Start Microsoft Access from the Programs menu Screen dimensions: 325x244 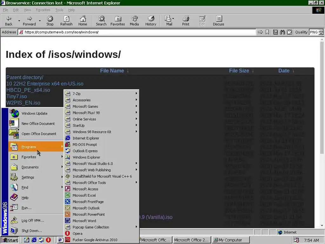tap(102, 189)
